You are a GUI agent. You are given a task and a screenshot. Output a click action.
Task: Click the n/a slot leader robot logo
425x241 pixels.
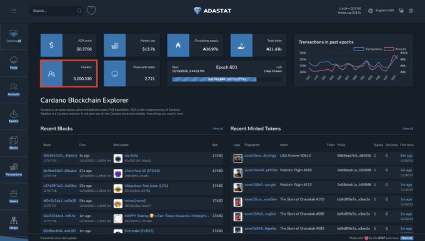pos(118,158)
